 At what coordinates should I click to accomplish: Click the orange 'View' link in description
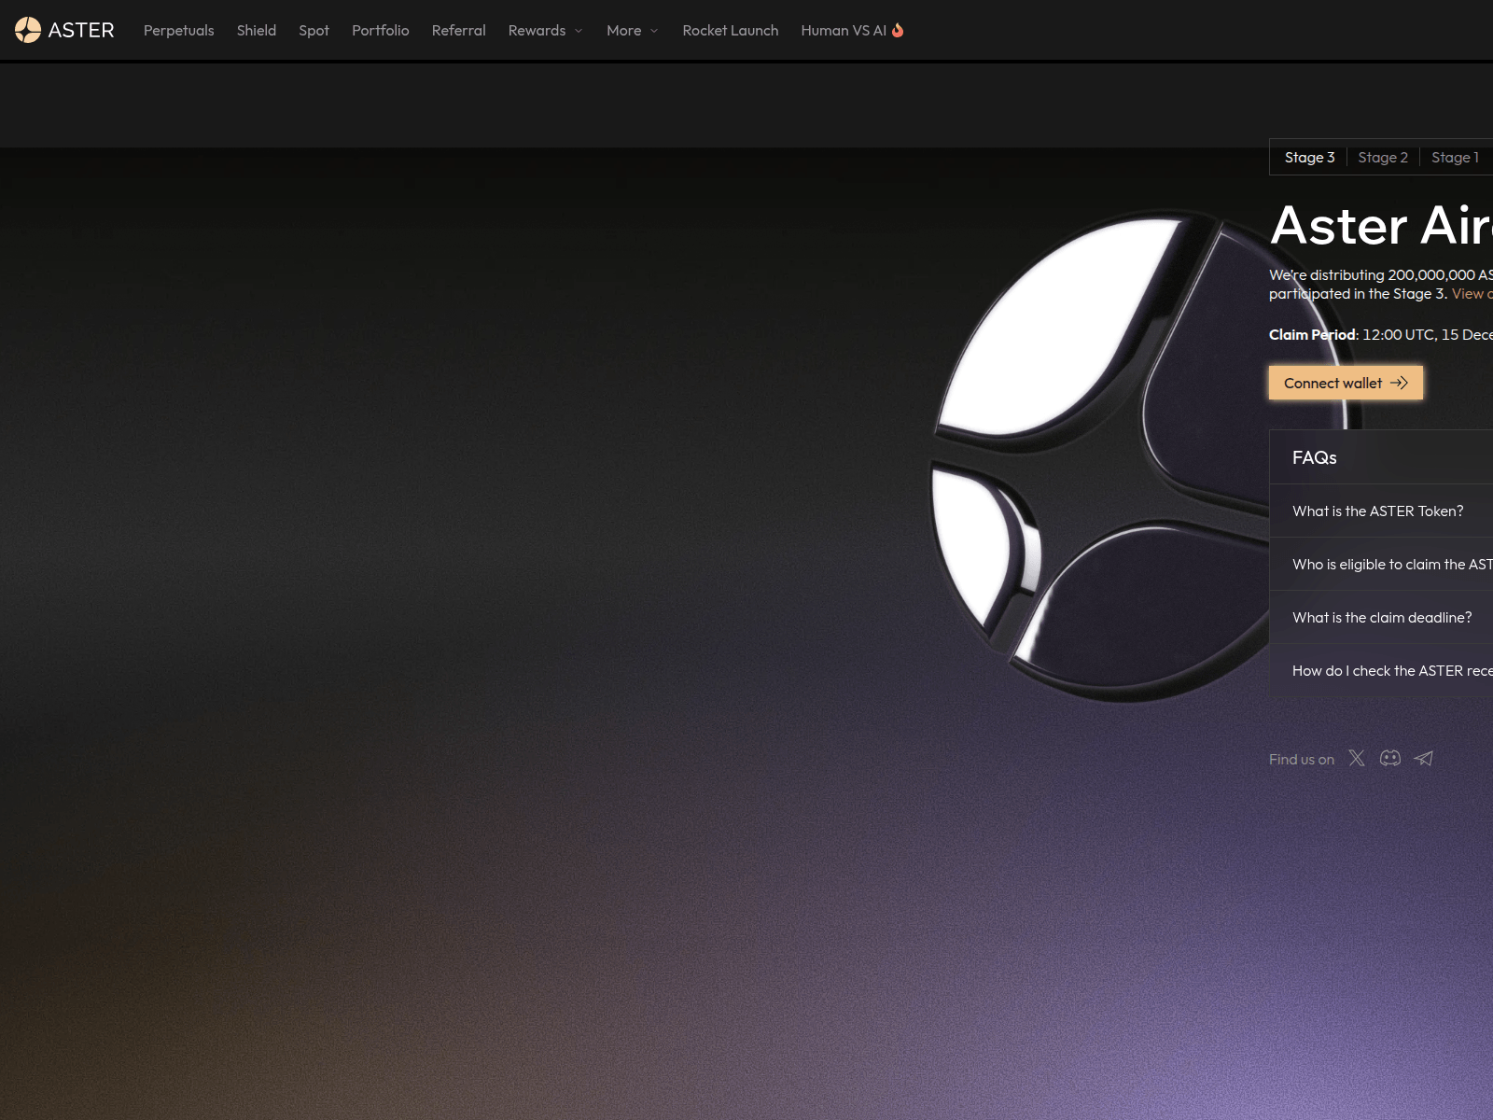pyautogui.click(x=1472, y=293)
